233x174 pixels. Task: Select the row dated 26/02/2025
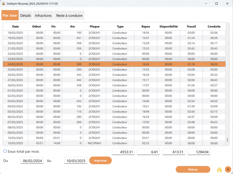114,75
